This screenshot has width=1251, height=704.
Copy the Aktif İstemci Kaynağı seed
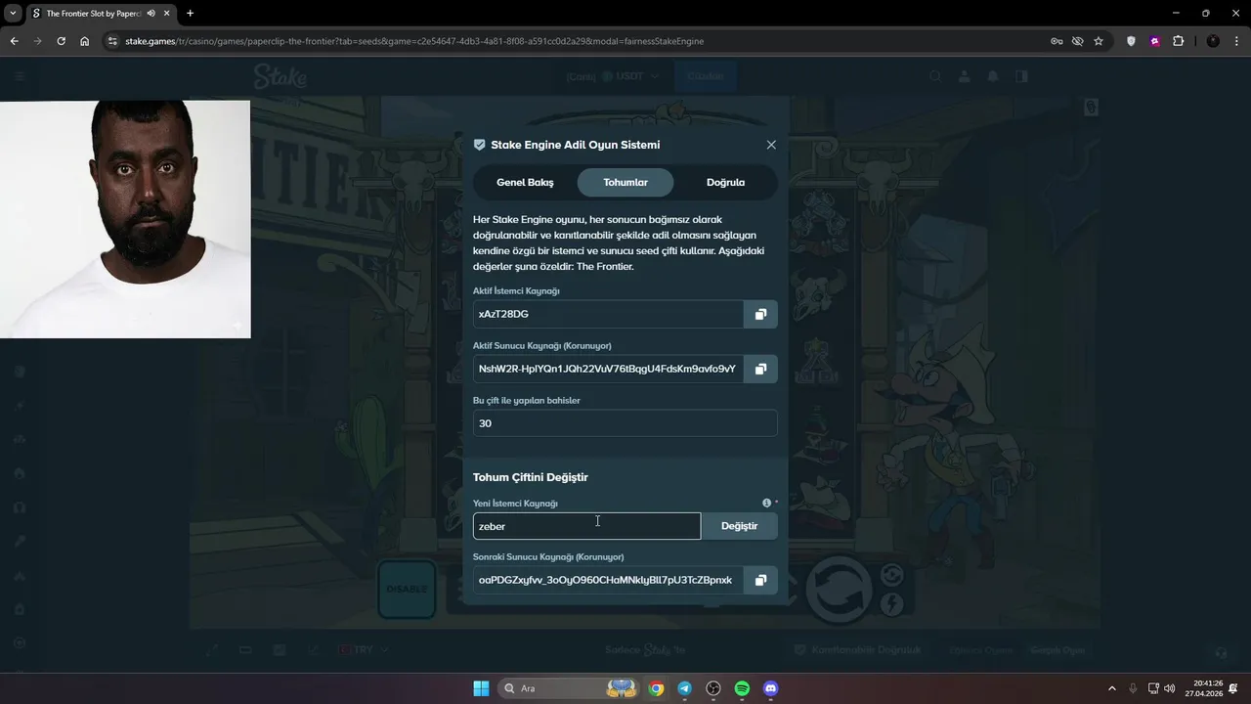tap(760, 314)
